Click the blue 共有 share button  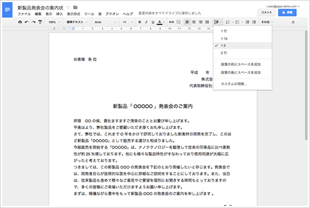287,12
